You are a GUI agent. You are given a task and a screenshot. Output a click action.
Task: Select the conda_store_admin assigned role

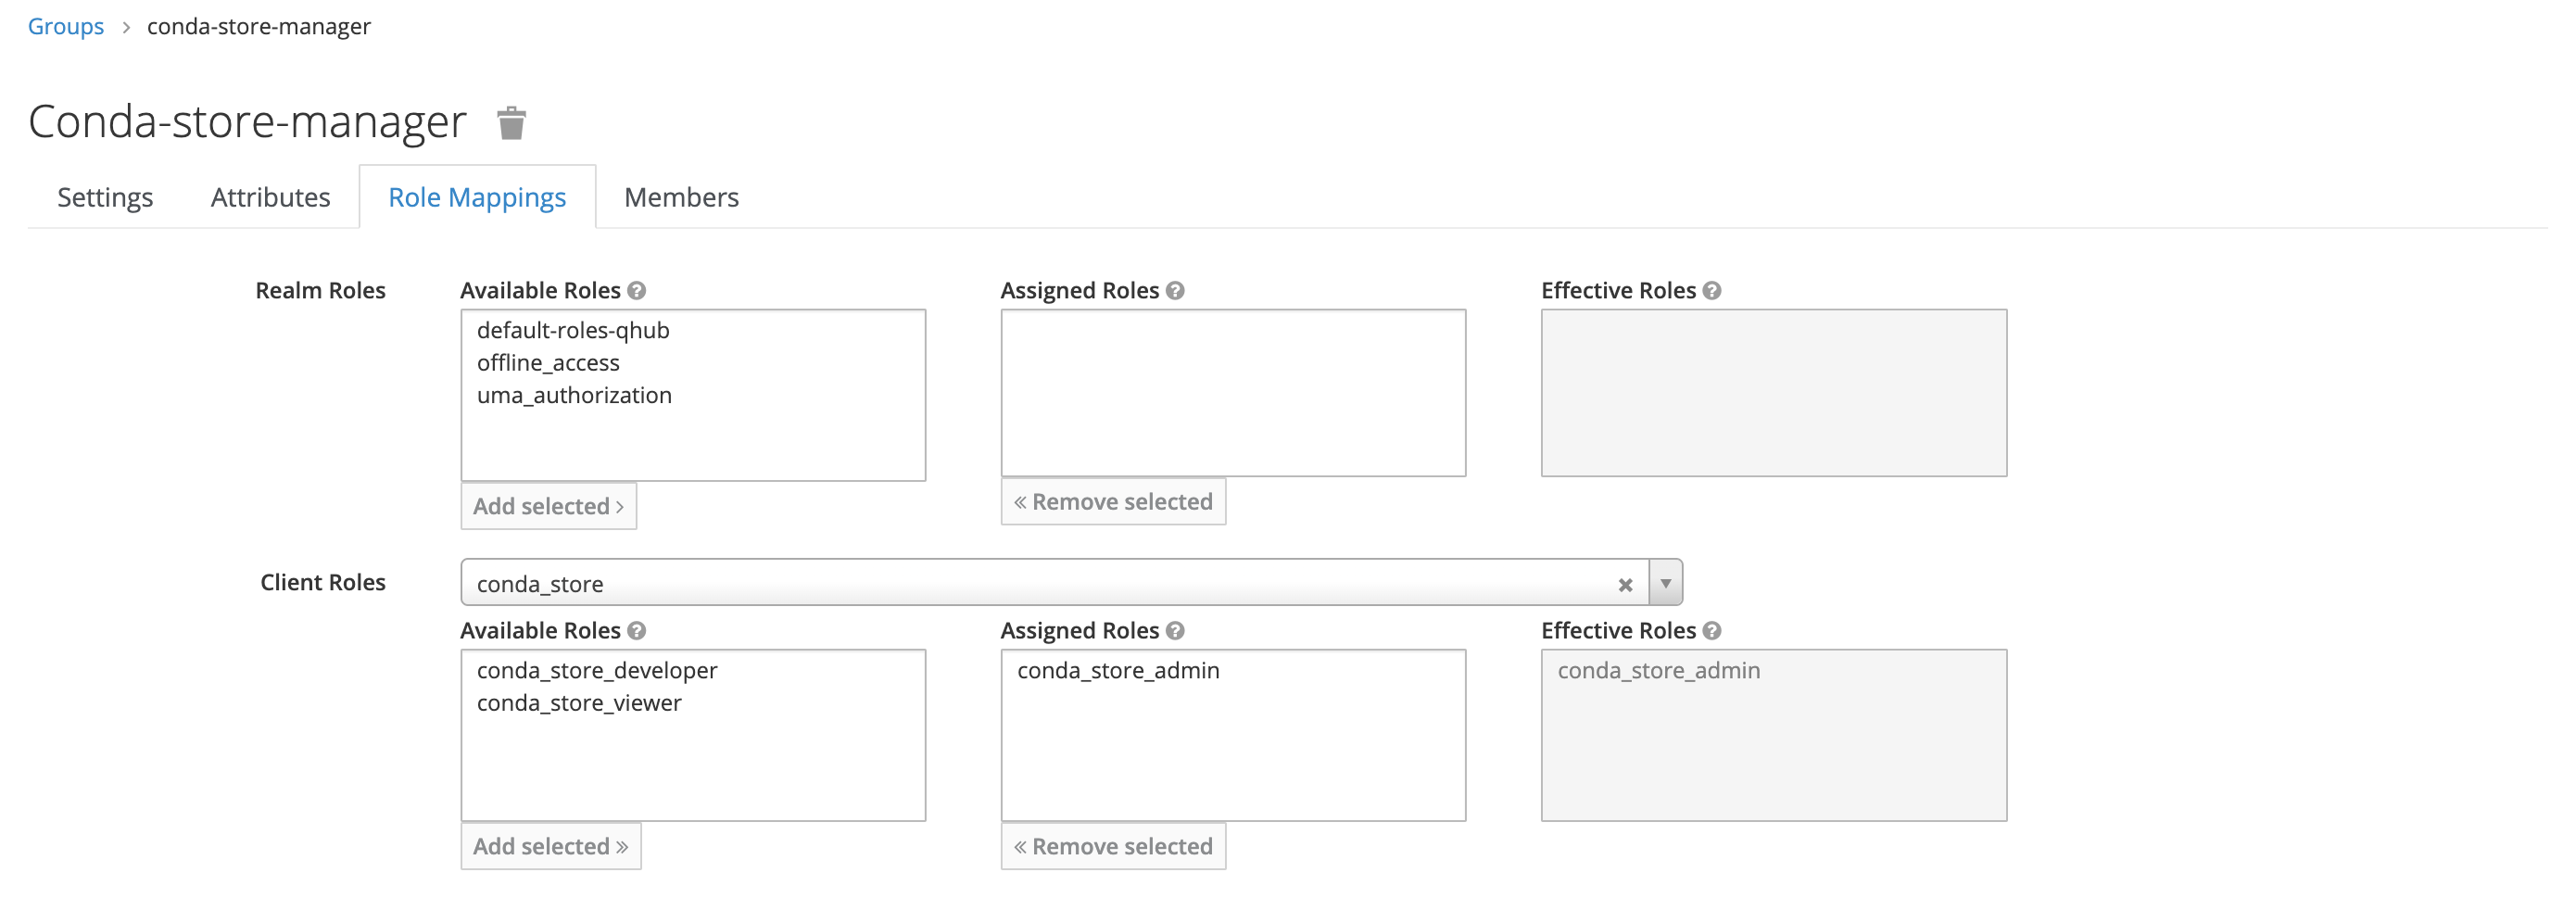click(1117, 671)
